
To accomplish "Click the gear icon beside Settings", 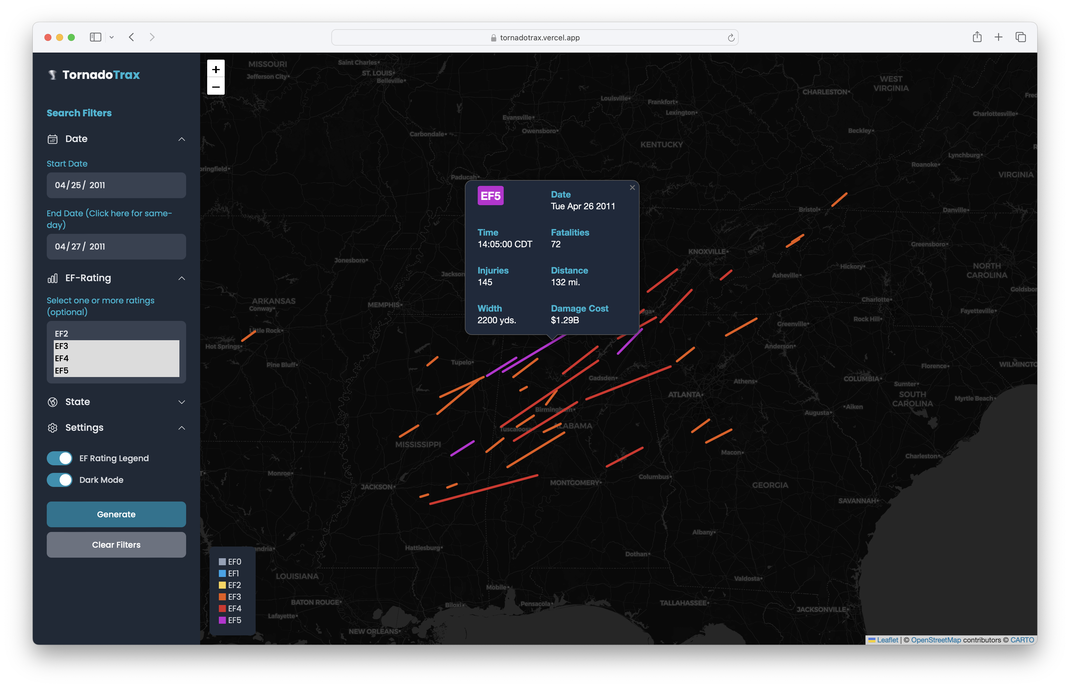I will click(53, 428).
